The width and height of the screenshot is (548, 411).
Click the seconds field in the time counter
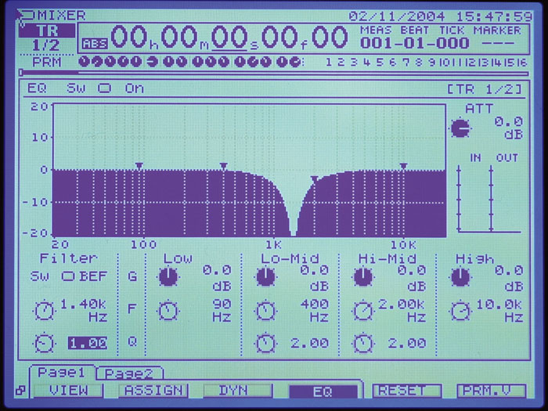click(x=229, y=37)
